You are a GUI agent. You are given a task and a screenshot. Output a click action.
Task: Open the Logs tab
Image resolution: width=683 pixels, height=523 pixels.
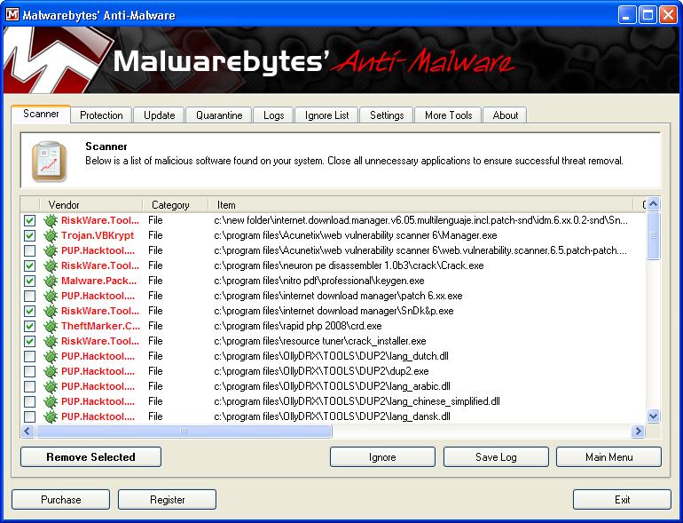coord(273,115)
